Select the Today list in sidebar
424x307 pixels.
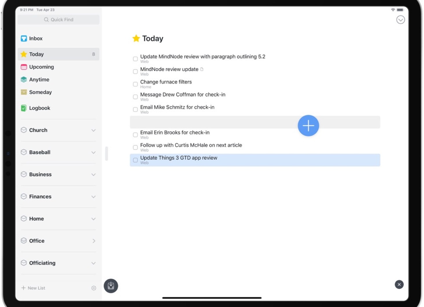[x=36, y=54]
